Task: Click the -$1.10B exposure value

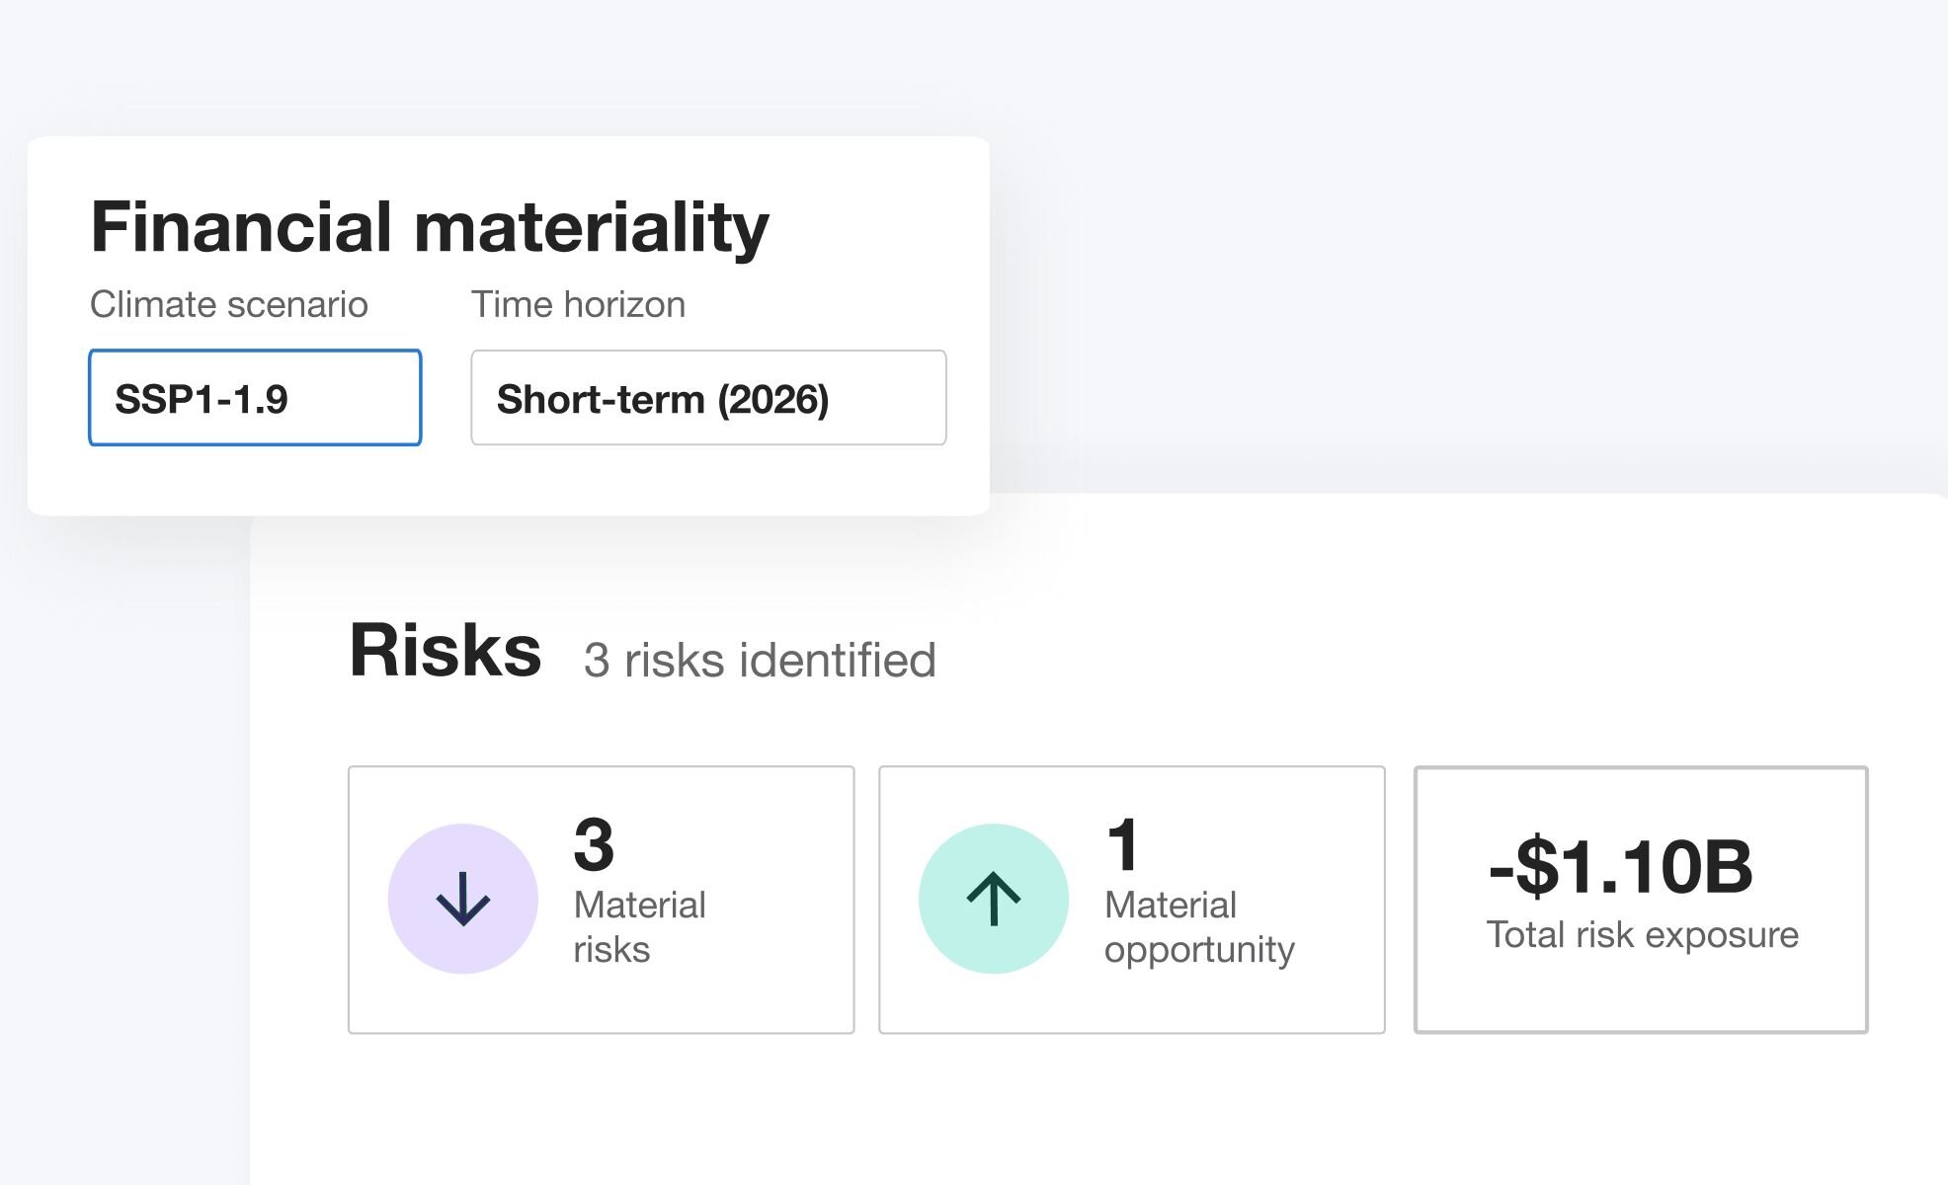Action: (x=1620, y=866)
